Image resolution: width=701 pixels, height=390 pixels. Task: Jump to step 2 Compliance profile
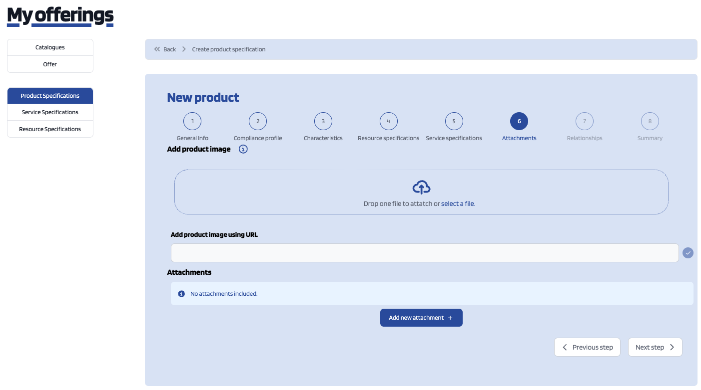(x=258, y=121)
